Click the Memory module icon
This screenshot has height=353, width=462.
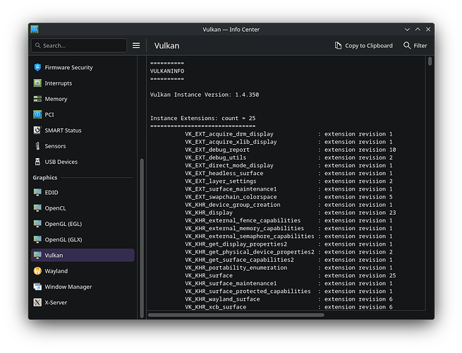pos(37,99)
